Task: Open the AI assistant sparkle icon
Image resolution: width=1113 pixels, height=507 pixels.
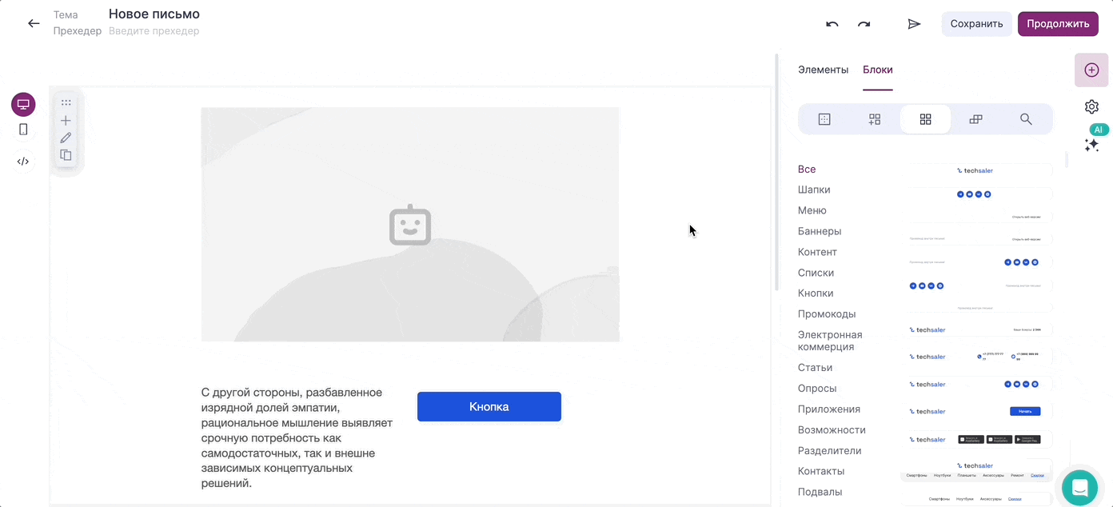Action: [x=1091, y=145]
